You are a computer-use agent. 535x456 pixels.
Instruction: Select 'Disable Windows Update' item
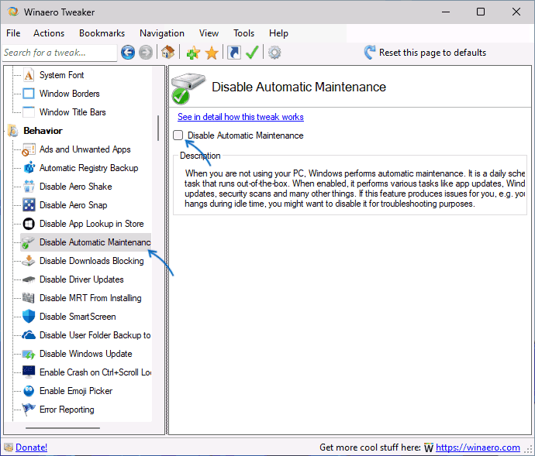tap(85, 354)
